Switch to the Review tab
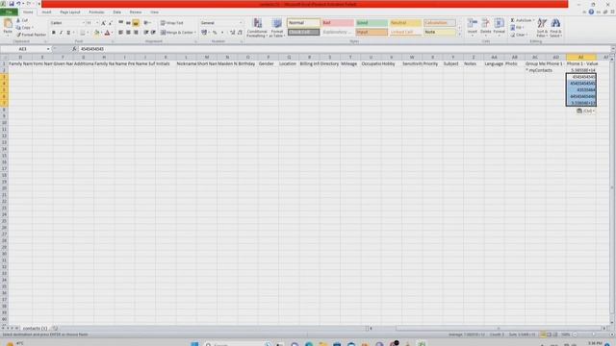The image size is (616, 346). (136, 12)
